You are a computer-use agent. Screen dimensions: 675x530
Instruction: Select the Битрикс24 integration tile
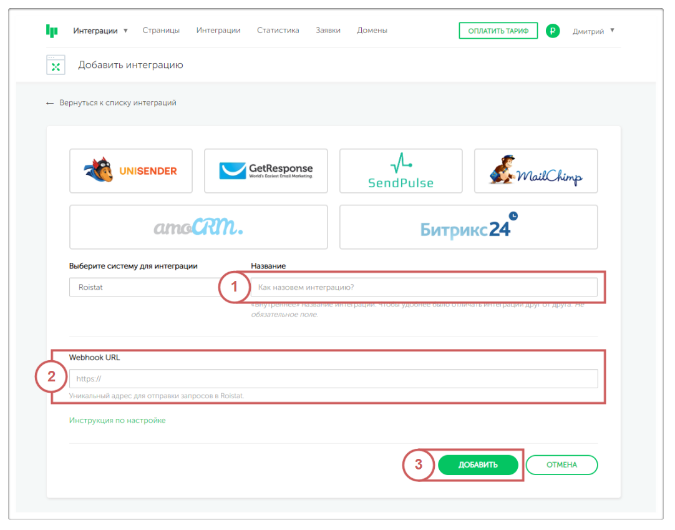[x=469, y=227]
